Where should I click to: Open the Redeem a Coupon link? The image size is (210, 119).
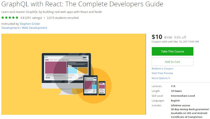[162, 68]
